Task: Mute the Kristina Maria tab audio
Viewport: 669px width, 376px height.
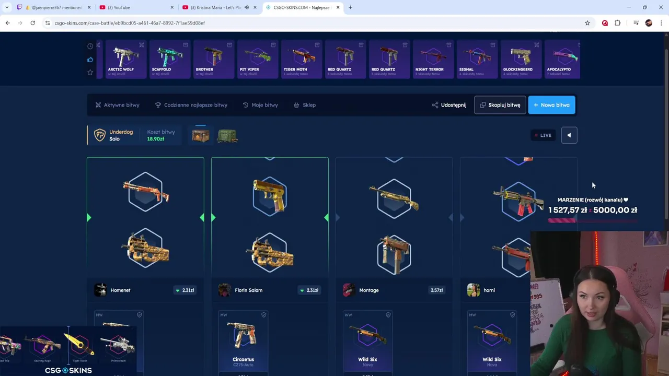Action: coord(247,7)
